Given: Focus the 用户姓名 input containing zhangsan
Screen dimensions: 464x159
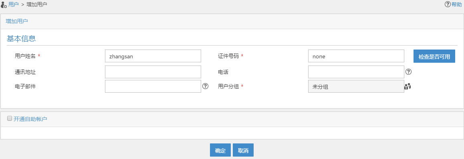Looking at the screenshot, I should pyautogui.click(x=153, y=56).
